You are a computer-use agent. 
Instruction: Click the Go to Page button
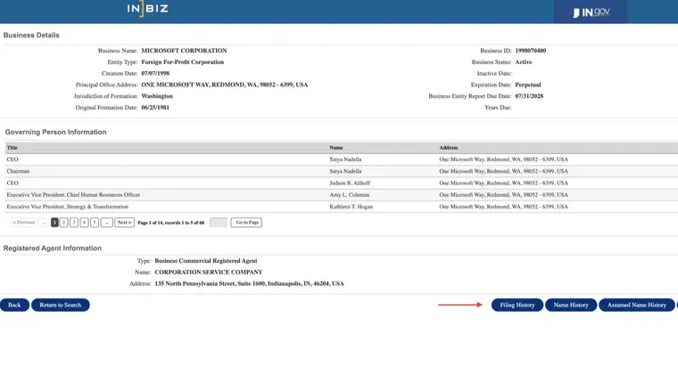coord(246,223)
